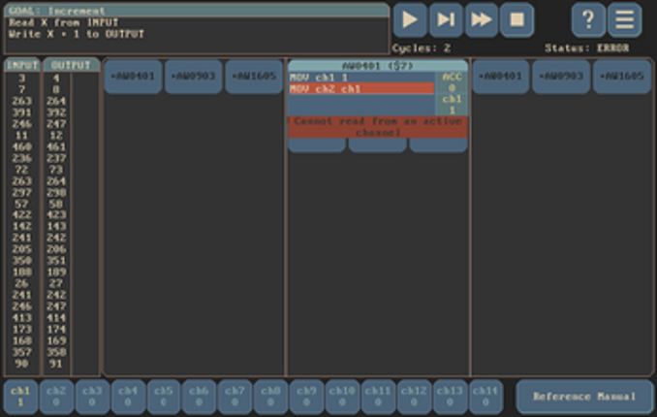Click input value 350

pyautogui.click(x=21, y=261)
